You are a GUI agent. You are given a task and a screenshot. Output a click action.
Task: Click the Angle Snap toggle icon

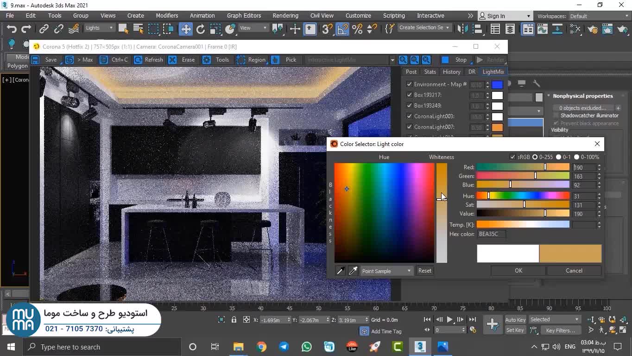point(342,29)
